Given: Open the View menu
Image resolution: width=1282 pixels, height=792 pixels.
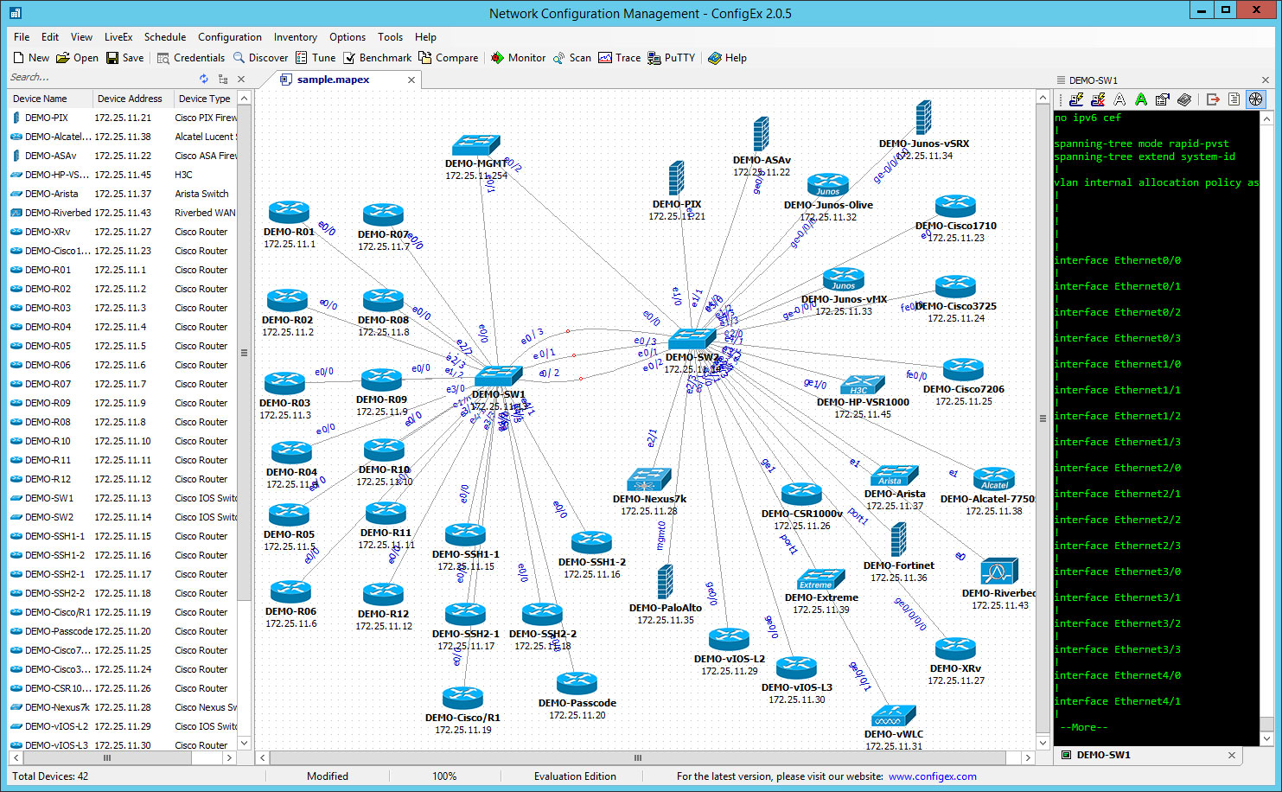Looking at the screenshot, I should click(81, 37).
